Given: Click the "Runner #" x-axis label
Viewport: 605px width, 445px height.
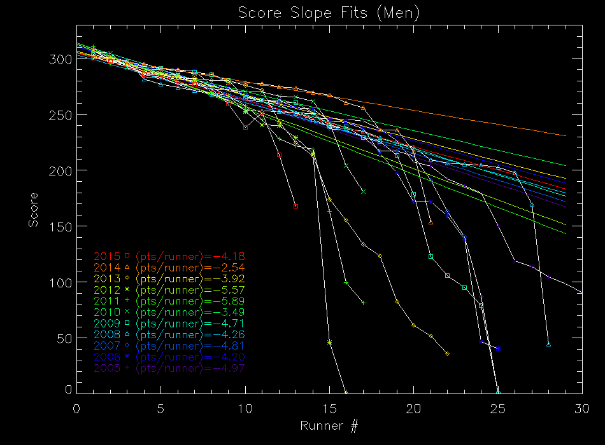Looking at the screenshot, I should [329, 426].
